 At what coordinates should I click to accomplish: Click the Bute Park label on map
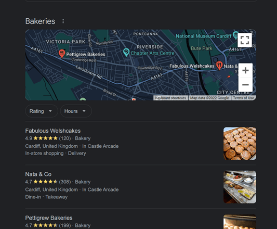click(x=202, y=48)
